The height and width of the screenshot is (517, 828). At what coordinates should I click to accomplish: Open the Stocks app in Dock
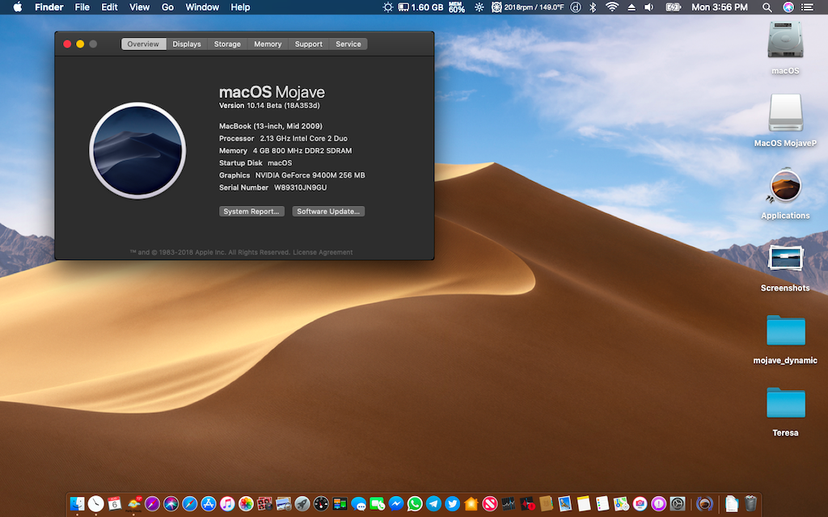(x=509, y=504)
